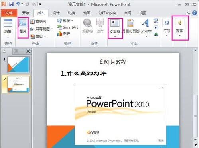
Task: Select the 插入 (Insert) tab
Action: point(41,13)
